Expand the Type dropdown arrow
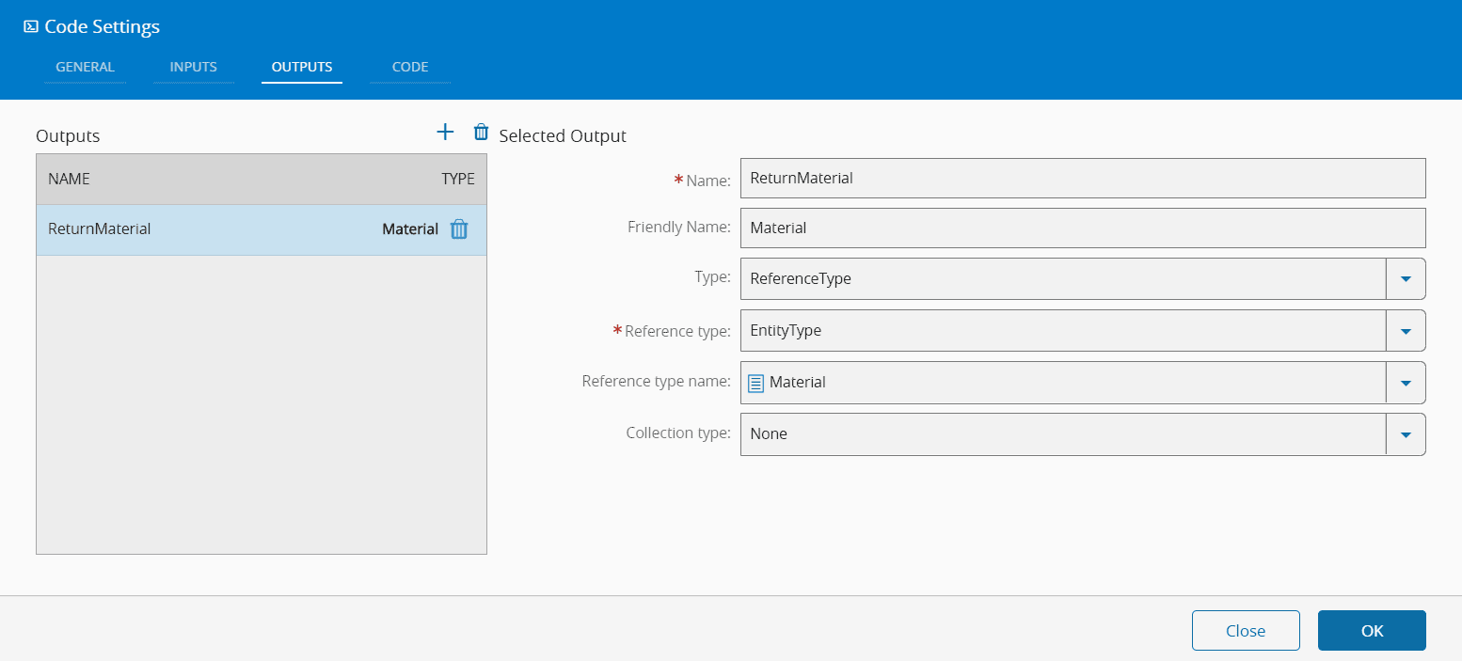Viewport: 1462px width, 661px height. pos(1406,279)
